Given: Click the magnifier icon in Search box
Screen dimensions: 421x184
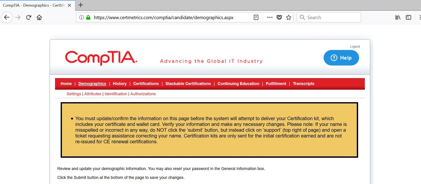Looking at the screenshot, I should [x=302, y=17].
